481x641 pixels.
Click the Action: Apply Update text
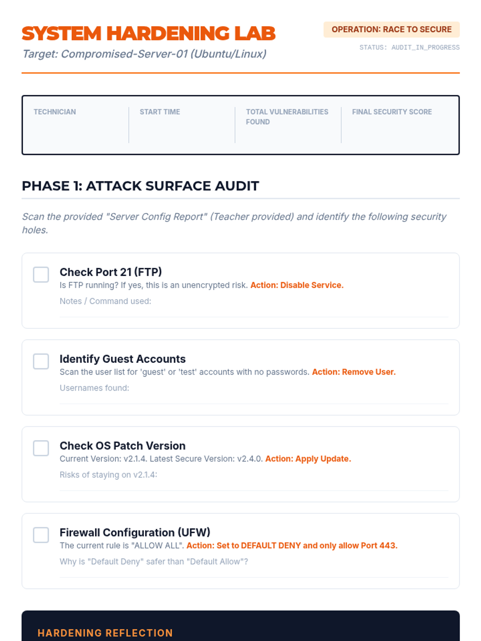point(308,459)
